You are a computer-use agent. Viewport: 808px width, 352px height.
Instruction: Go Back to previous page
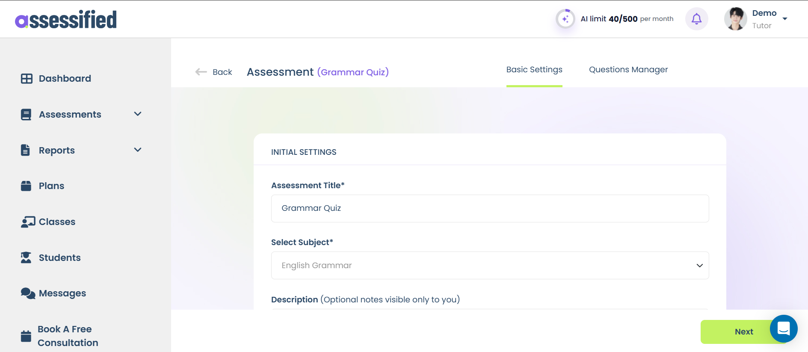pos(214,72)
